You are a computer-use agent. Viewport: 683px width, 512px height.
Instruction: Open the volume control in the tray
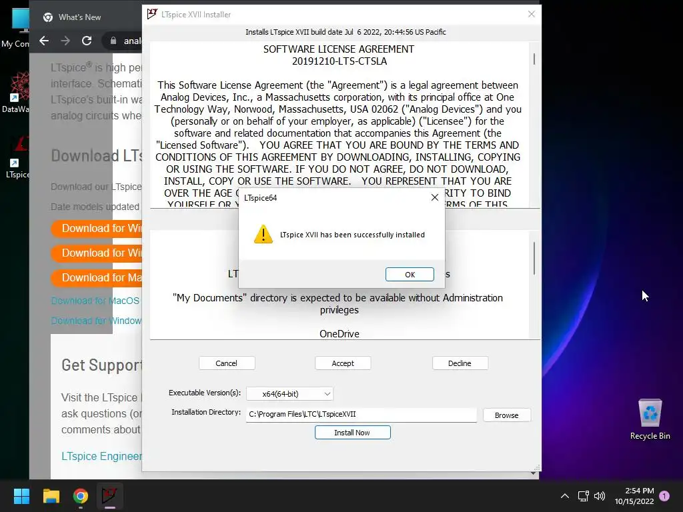tap(600, 496)
